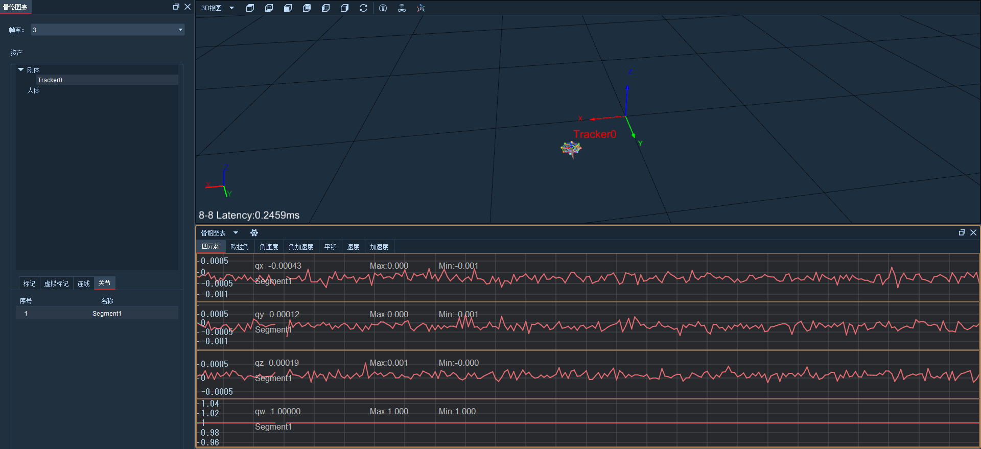This screenshot has height=449, width=981.
Task: Click the wireless tracker device icon
Action: pos(402,8)
